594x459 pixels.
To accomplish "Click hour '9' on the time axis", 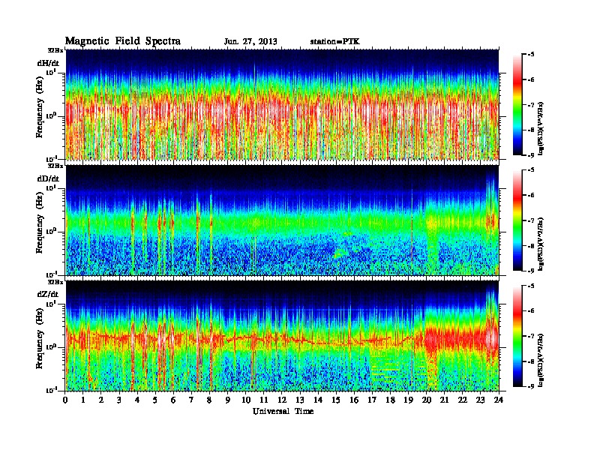I will click(228, 400).
